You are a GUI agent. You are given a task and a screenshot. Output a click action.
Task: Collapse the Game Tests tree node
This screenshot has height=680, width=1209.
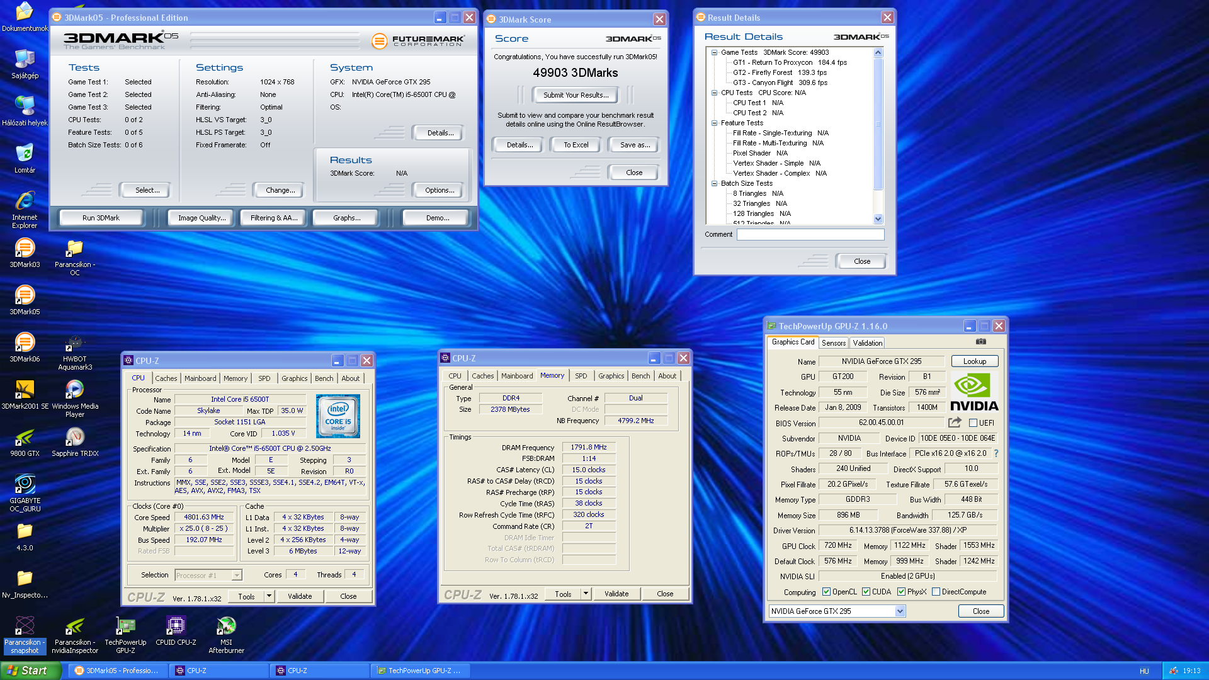pos(715,53)
